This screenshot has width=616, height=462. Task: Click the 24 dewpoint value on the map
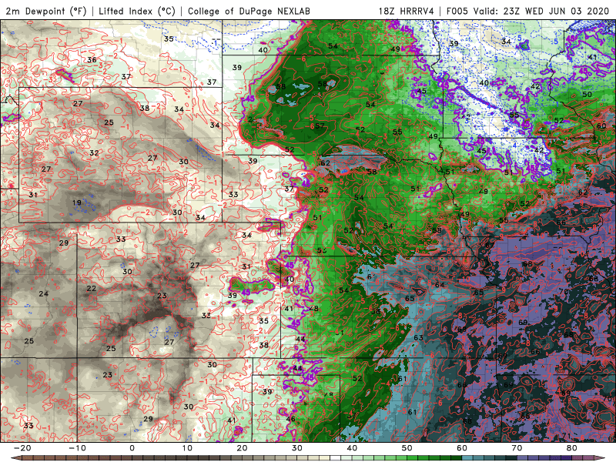(44, 293)
